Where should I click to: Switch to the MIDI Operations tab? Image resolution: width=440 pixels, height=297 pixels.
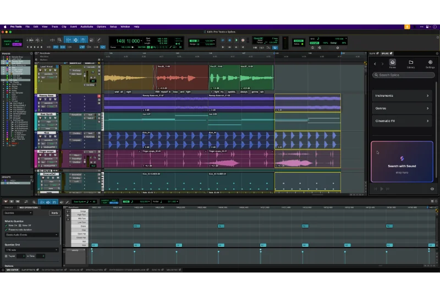[x=29, y=207]
